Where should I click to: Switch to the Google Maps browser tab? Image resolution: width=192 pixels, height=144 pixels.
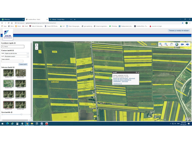[x=60, y=19]
